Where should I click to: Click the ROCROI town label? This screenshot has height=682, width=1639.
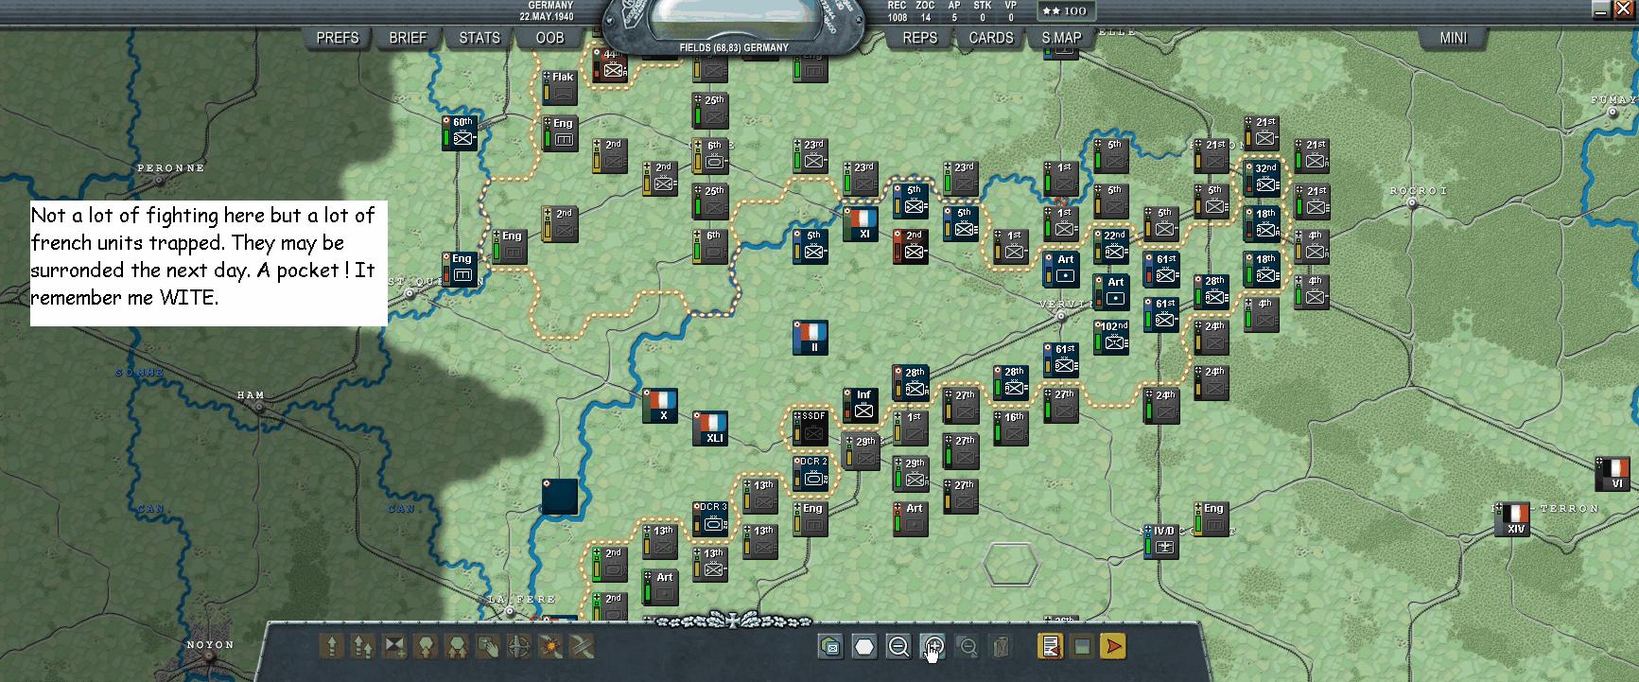1419,191
